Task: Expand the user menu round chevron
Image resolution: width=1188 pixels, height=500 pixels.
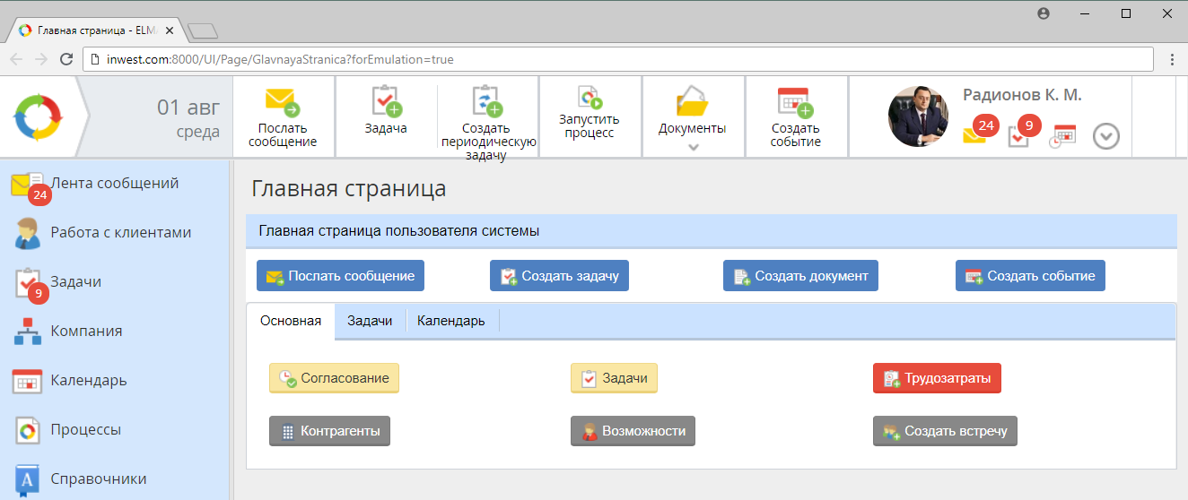Action: tap(1106, 136)
